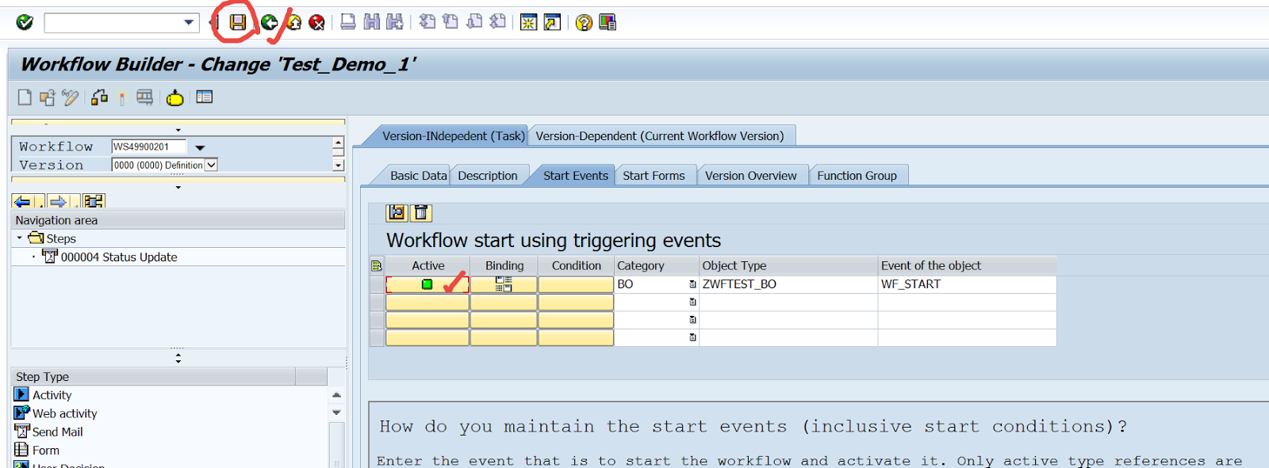
Task: Open the Function Group tab
Action: [857, 176]
